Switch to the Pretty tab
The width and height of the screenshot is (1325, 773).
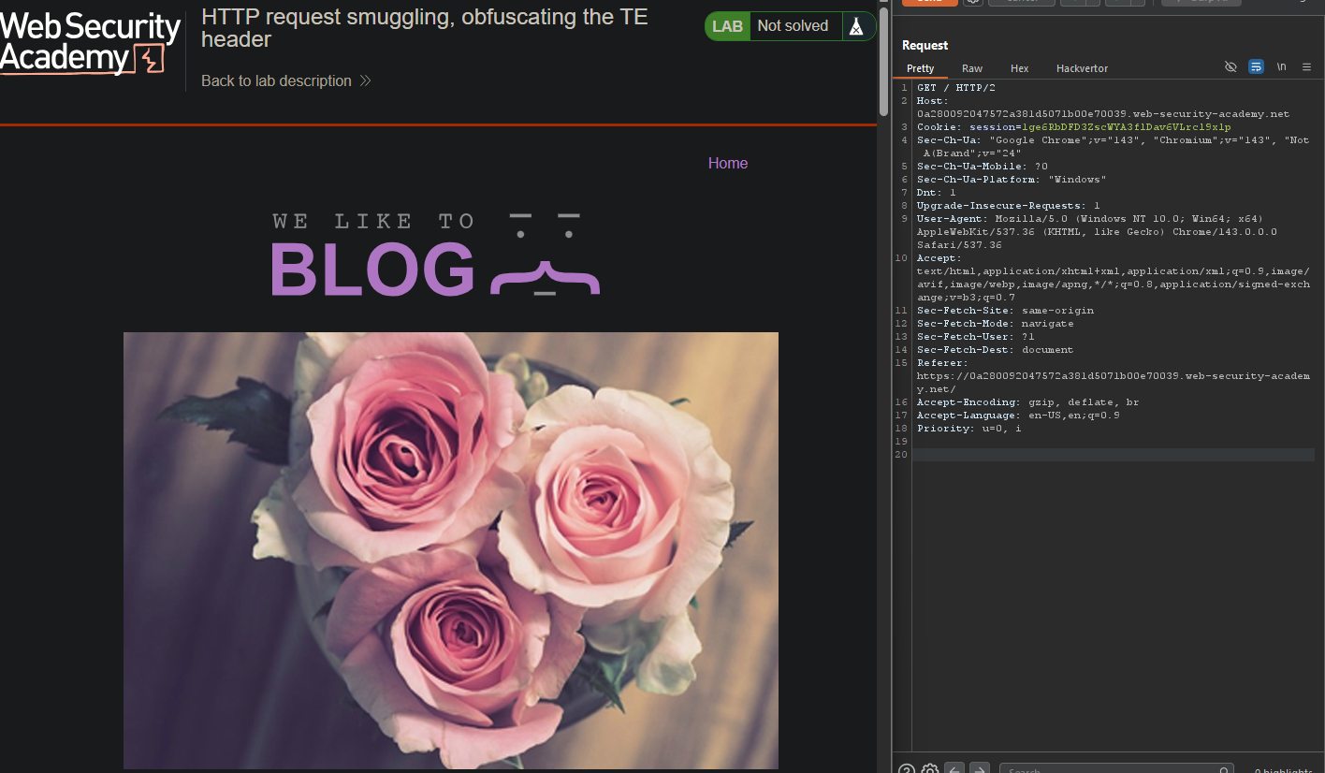(920, 68)
